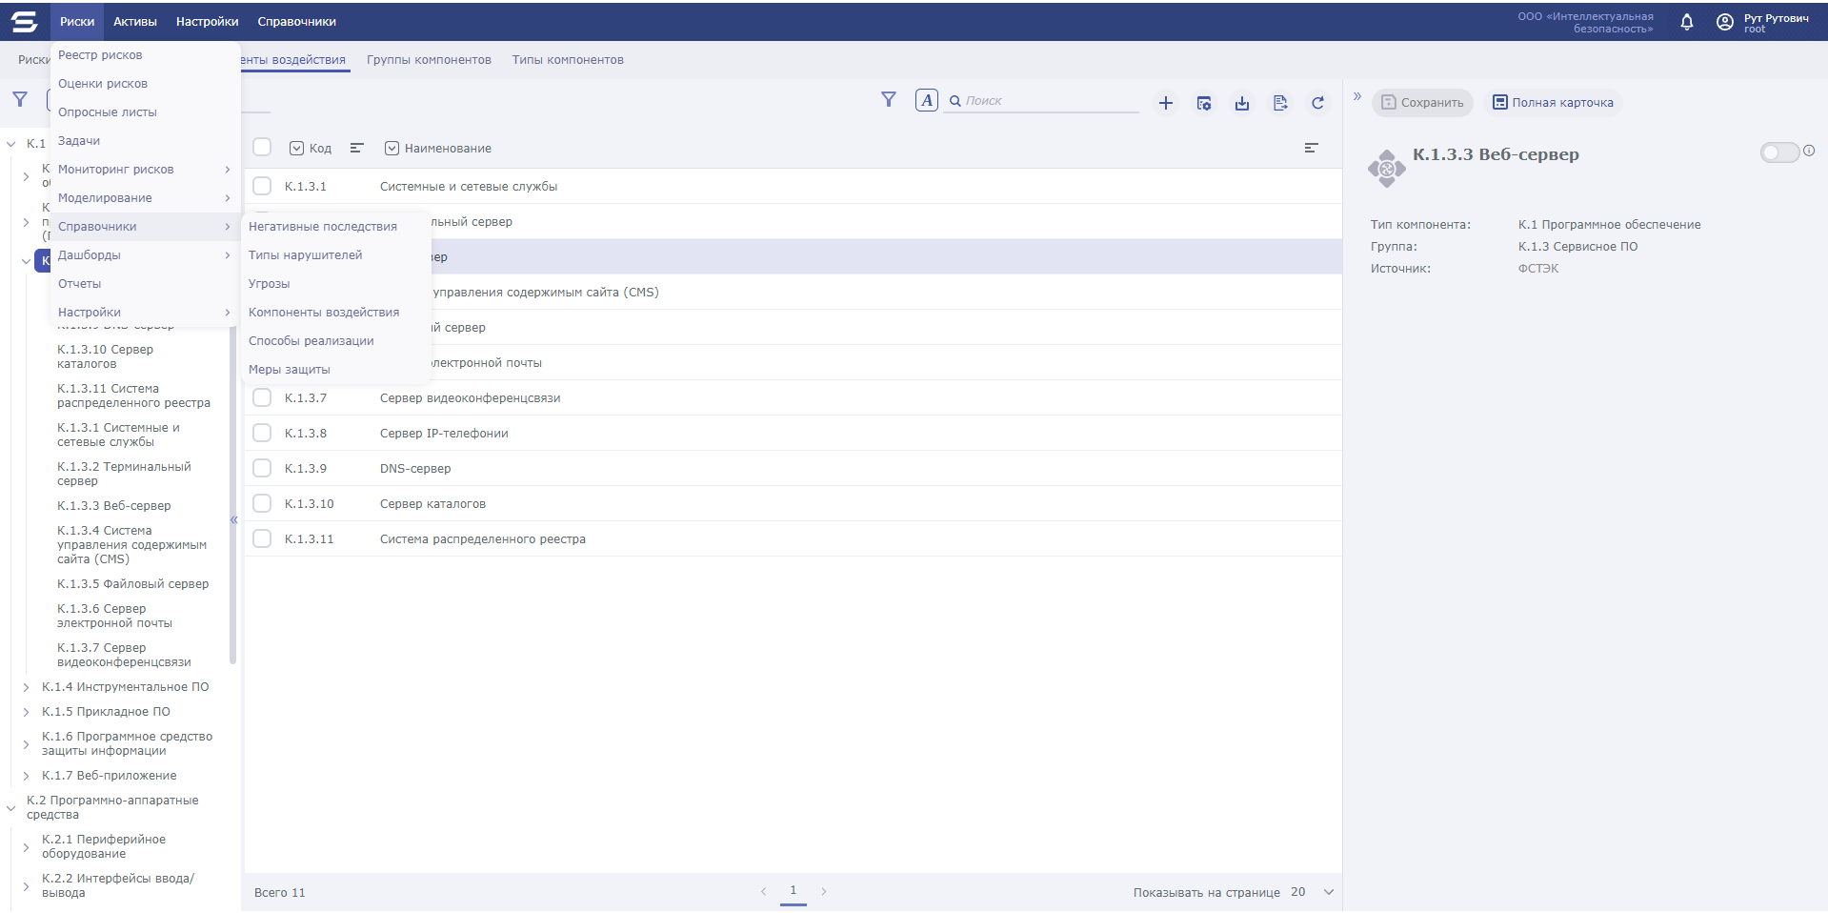Screen dimensions: 1828x913
Task: Refresh the table with reload icon
Action: click(1318, 103)
